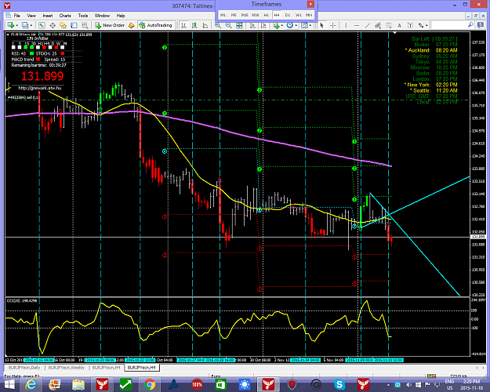Click the New Chart toolbar icon

(x=11, y=25)
